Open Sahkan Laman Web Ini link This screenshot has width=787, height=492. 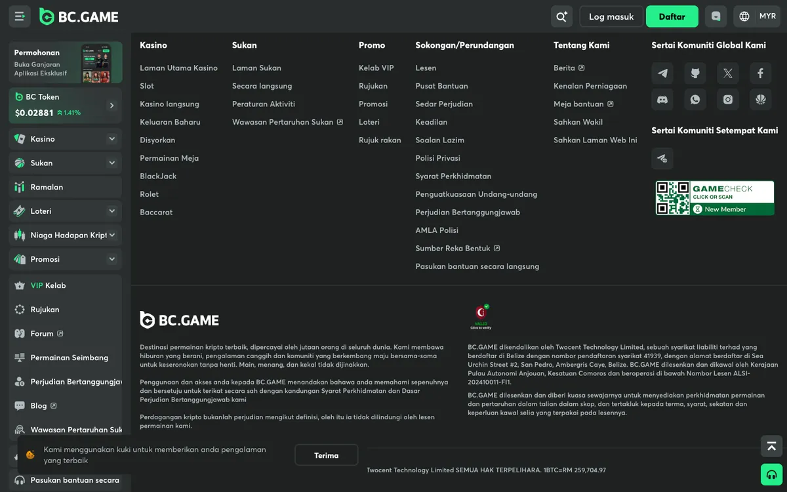click(x=595, y=140)
